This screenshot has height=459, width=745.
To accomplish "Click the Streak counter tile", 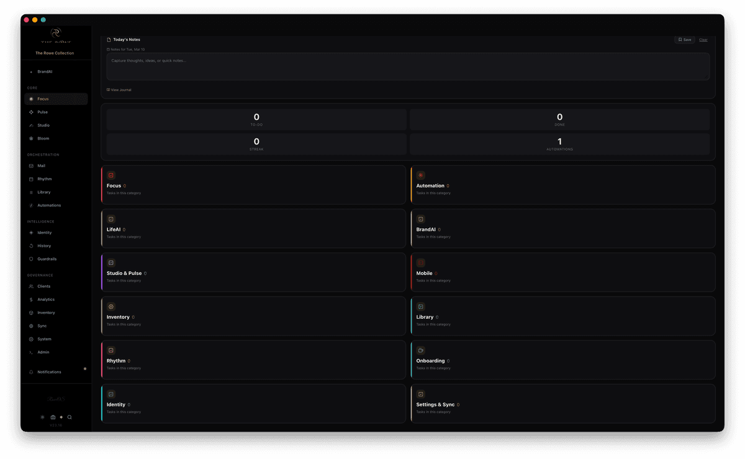I will (256, 144).
